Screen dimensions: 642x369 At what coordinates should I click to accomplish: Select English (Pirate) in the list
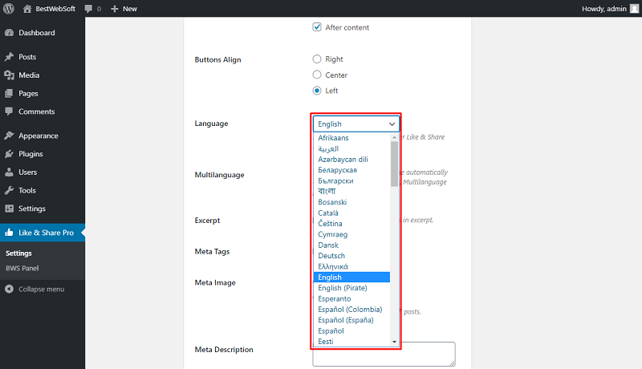click(x=351, y=288)
